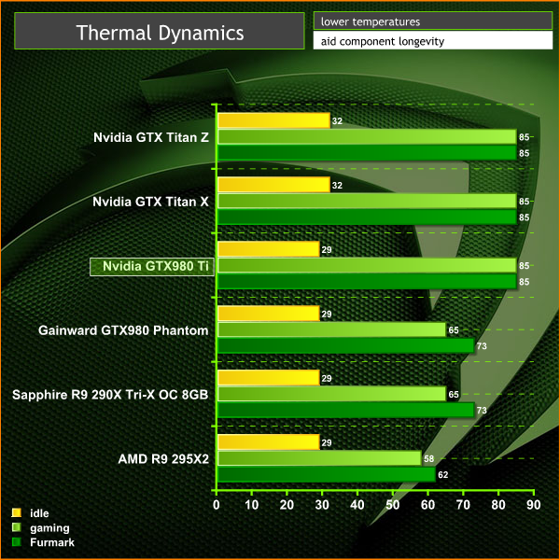The width and height of the screenshot is (560, 560).
Task: Click the '50' axis tick label
Action: pyautogui.click(x=393, y=505)
